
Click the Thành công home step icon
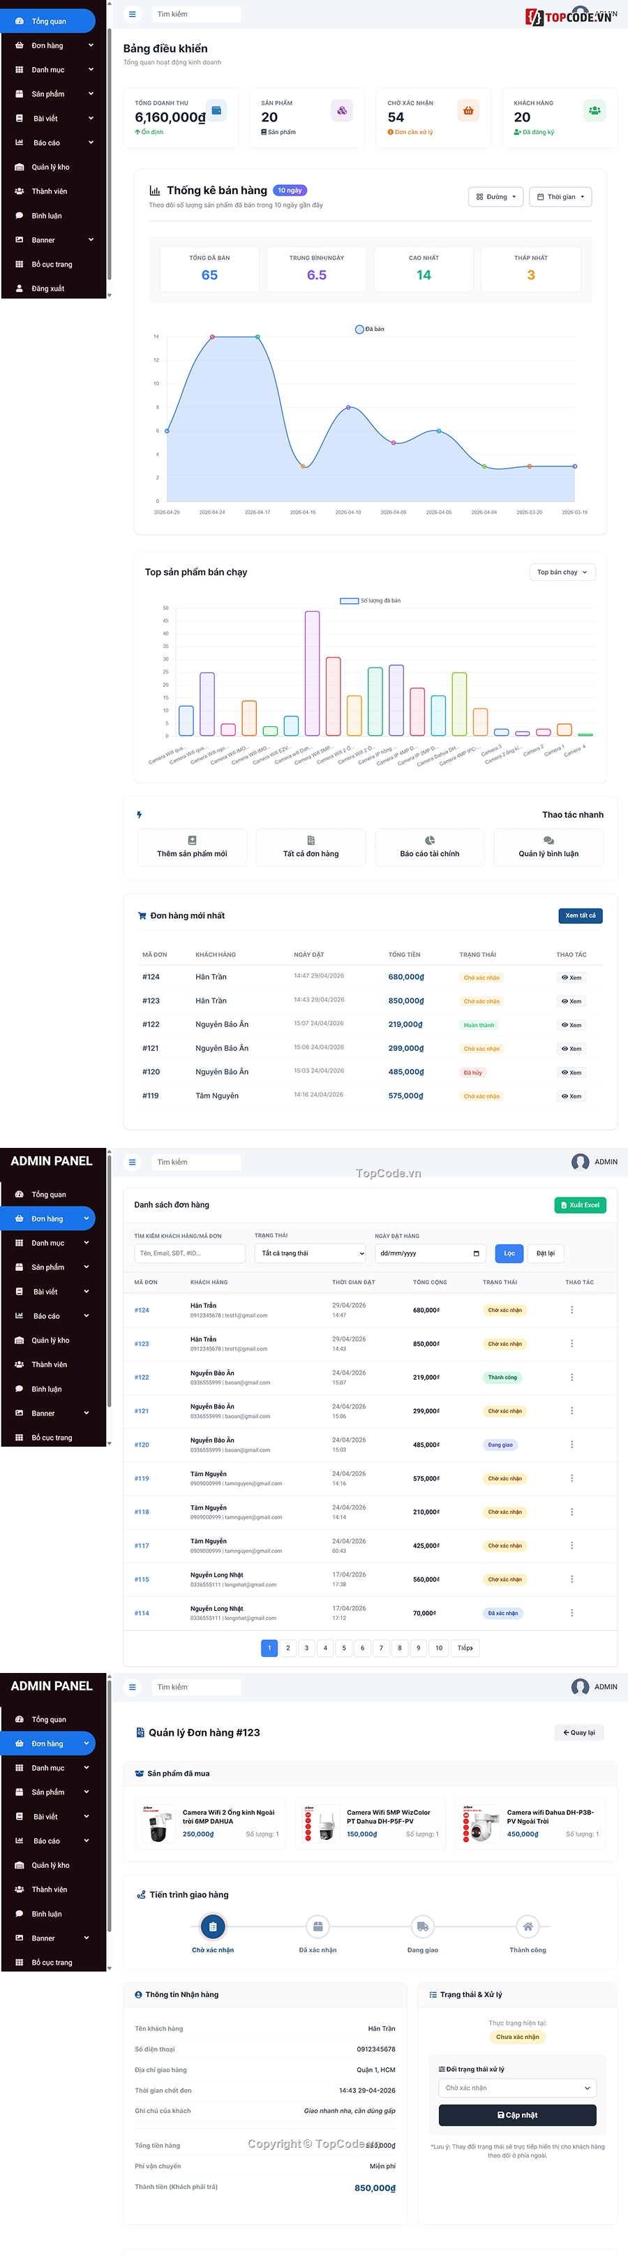coord(528,1926)
